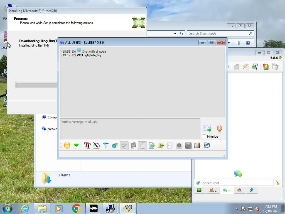Toggle the ABC spell checking button
The height and width of the screenshot is (214, 285).
(x=124, y=145)
